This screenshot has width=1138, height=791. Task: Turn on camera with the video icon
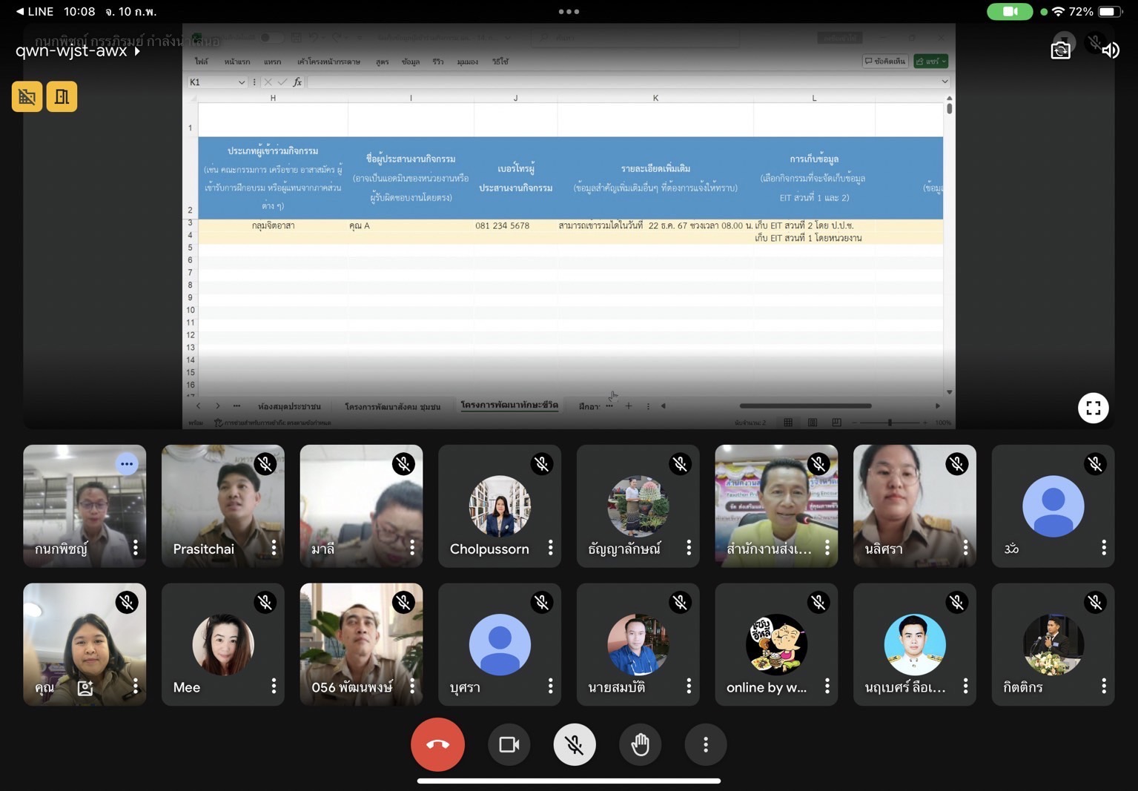coord(509,744)
